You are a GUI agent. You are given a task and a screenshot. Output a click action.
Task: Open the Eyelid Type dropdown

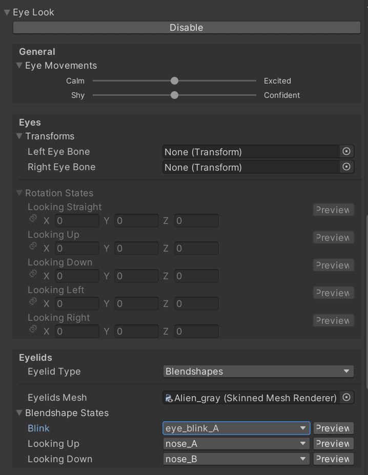pyautogui.click(x=258, y=371)
